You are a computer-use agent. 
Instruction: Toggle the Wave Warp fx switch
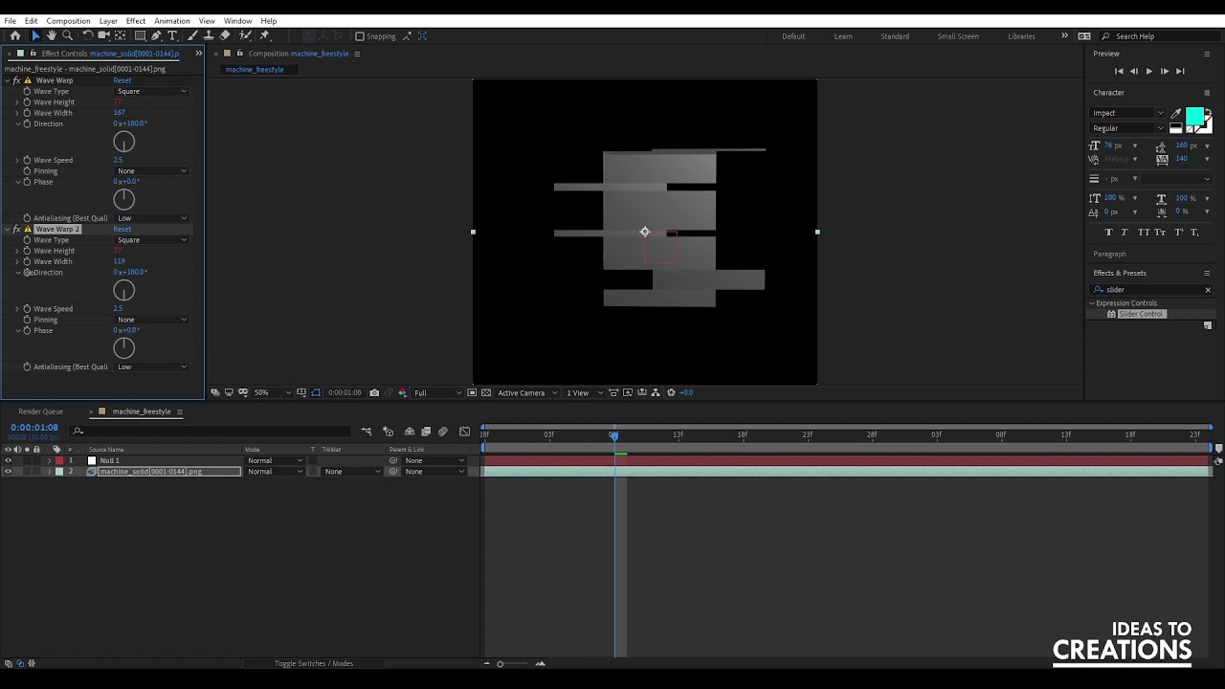click(16, 80)
